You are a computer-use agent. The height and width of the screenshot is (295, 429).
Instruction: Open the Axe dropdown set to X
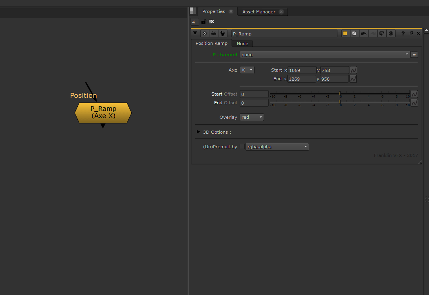pyautogui.click(x=247, y=70)
